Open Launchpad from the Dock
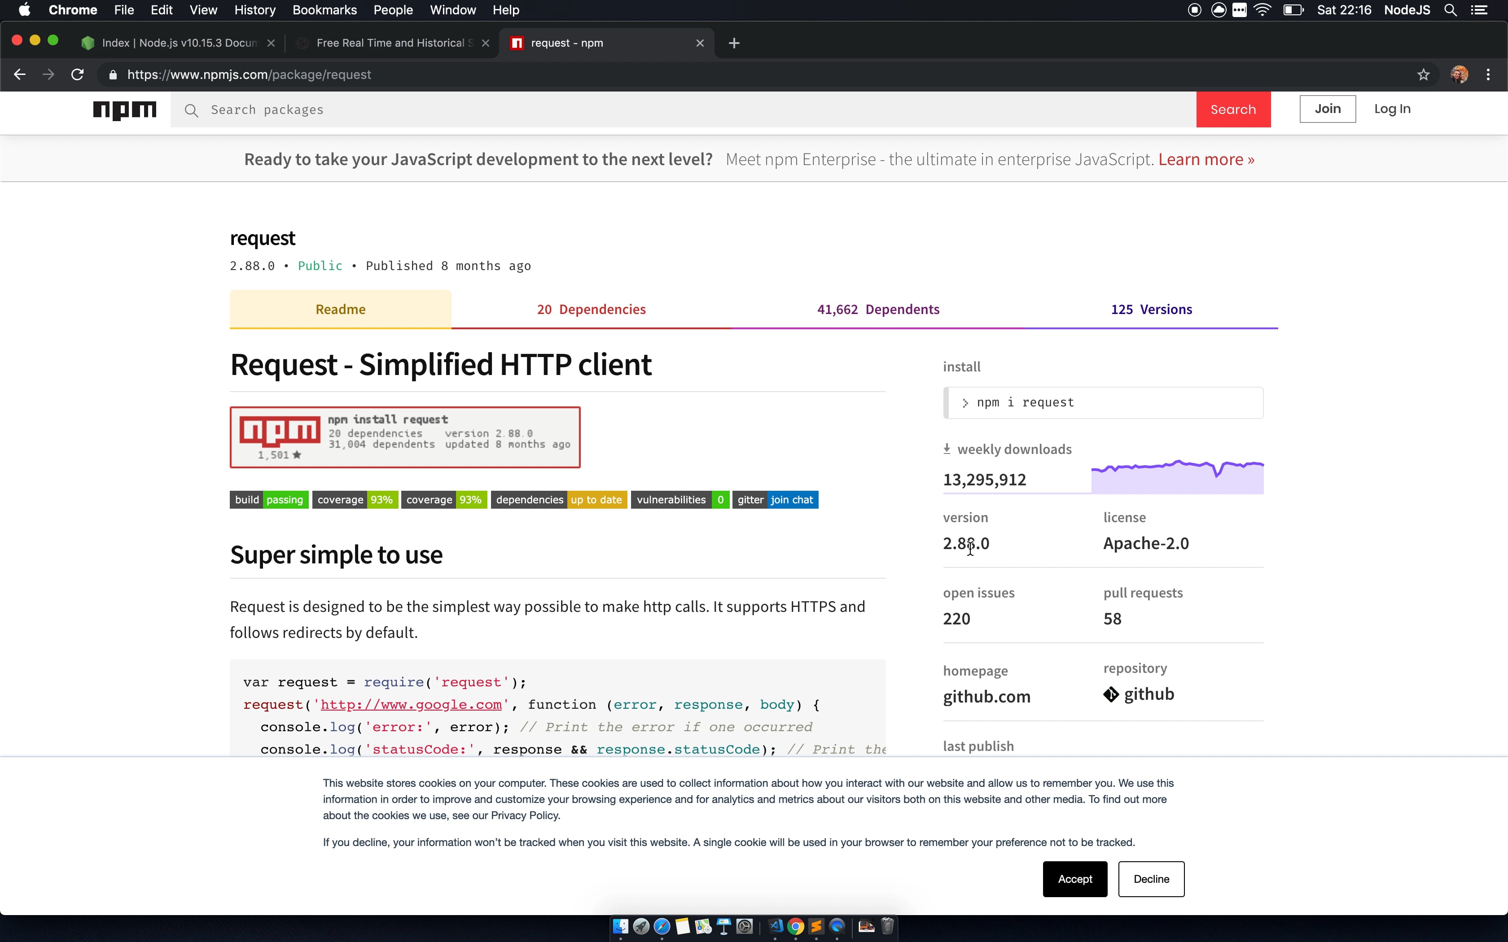This screenshot has height=942, width=1508. pyautogui.click(x=641, y=926)
